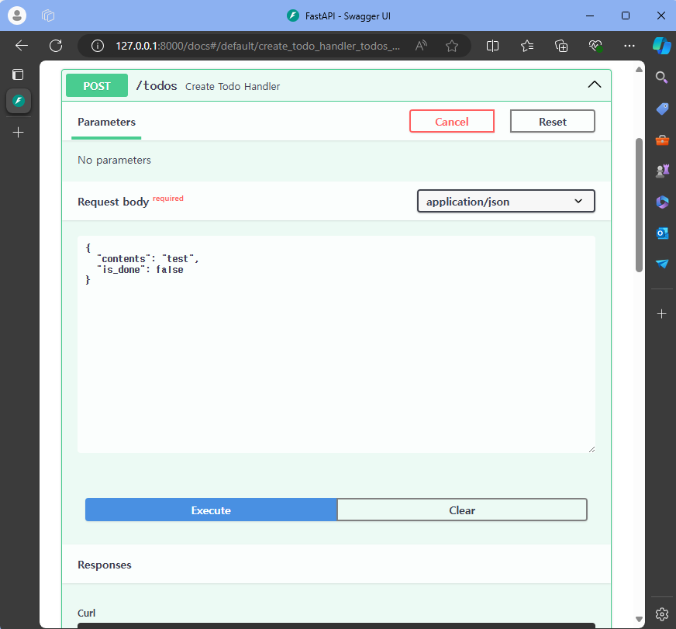Click the /todos endpoint path
Screen dimensions: 676x629
(156, 86)
